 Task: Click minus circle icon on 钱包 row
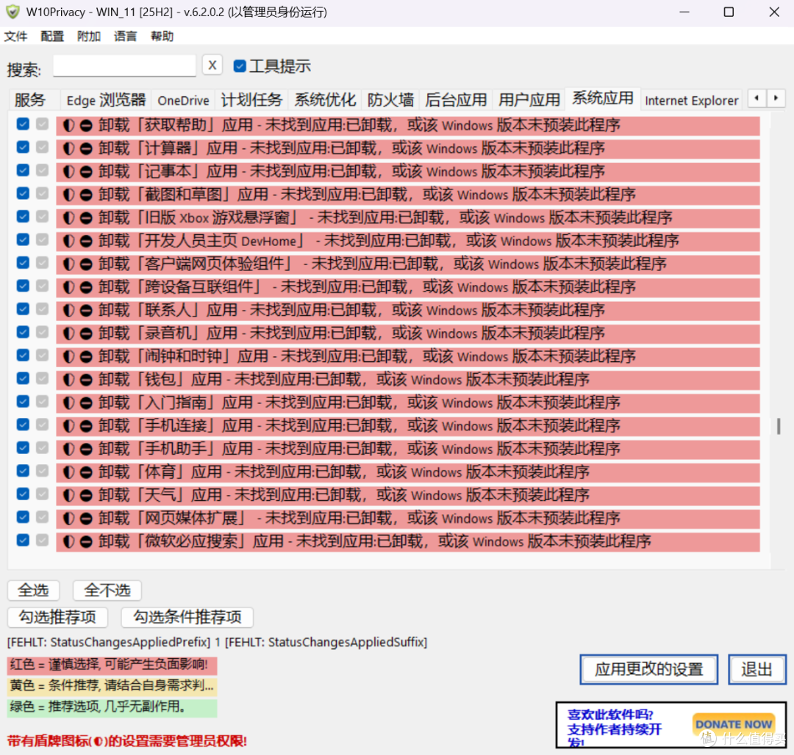pyautogui.click(x=86, y=380)
